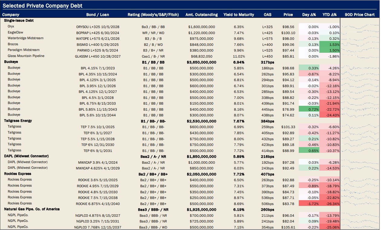The width and height of the screenshot is (381, 230).
Task: Click the 'Glass Mountain Pipeline' company cell
Action: tap(26, 56)
